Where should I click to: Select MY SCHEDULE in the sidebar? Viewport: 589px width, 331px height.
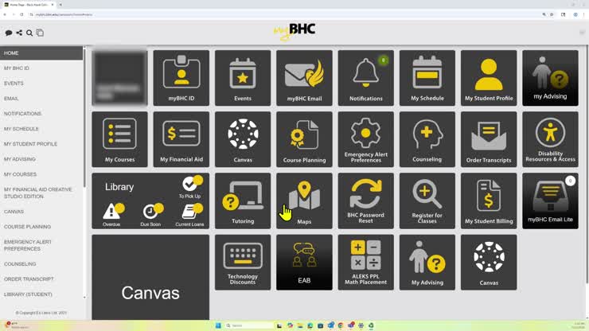point(21,129)
